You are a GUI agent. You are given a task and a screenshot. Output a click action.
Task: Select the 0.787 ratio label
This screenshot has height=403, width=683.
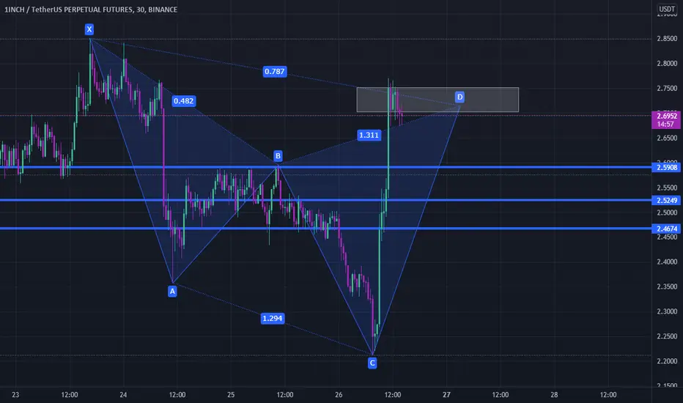(274, 72)
